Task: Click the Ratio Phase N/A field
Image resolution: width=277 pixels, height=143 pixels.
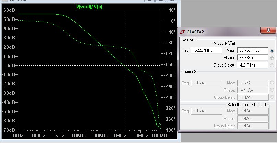Action: point(253,118)
